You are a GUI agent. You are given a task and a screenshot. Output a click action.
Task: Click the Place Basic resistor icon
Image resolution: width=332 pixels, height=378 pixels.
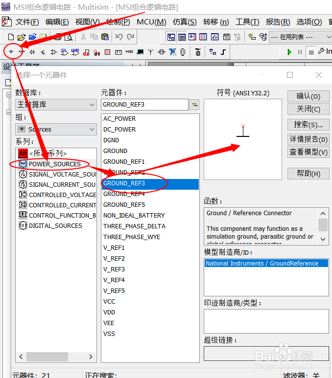[22, 52]
